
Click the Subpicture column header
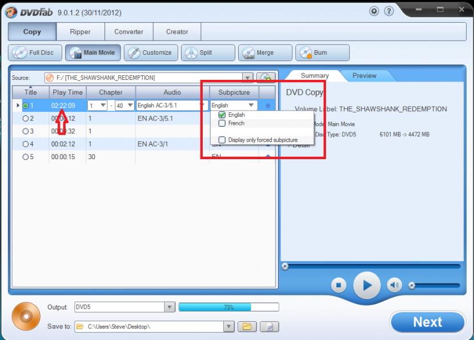(234, 92)
